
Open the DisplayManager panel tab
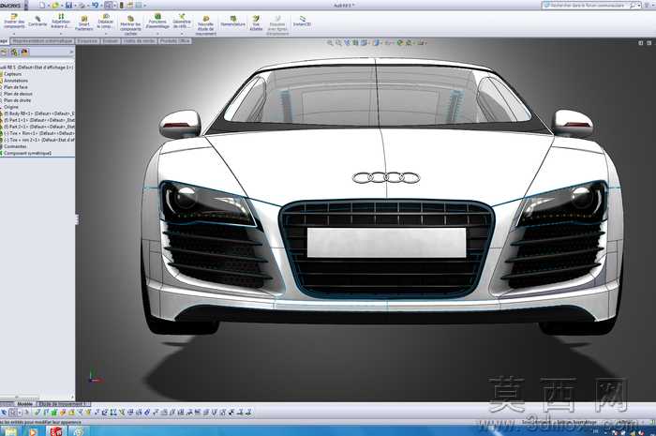[24, 53]
